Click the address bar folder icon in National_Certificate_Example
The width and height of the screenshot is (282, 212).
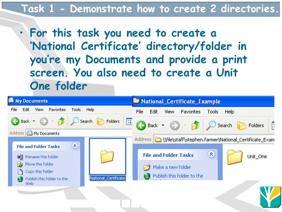158,140
